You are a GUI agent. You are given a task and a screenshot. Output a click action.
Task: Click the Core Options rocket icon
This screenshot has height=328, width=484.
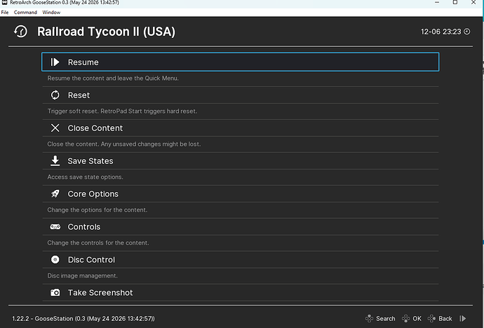pos(55,193)
